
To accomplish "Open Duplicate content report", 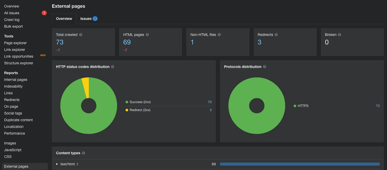I will [x=18, y=120].
